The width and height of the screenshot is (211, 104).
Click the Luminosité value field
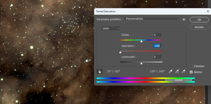157,57
